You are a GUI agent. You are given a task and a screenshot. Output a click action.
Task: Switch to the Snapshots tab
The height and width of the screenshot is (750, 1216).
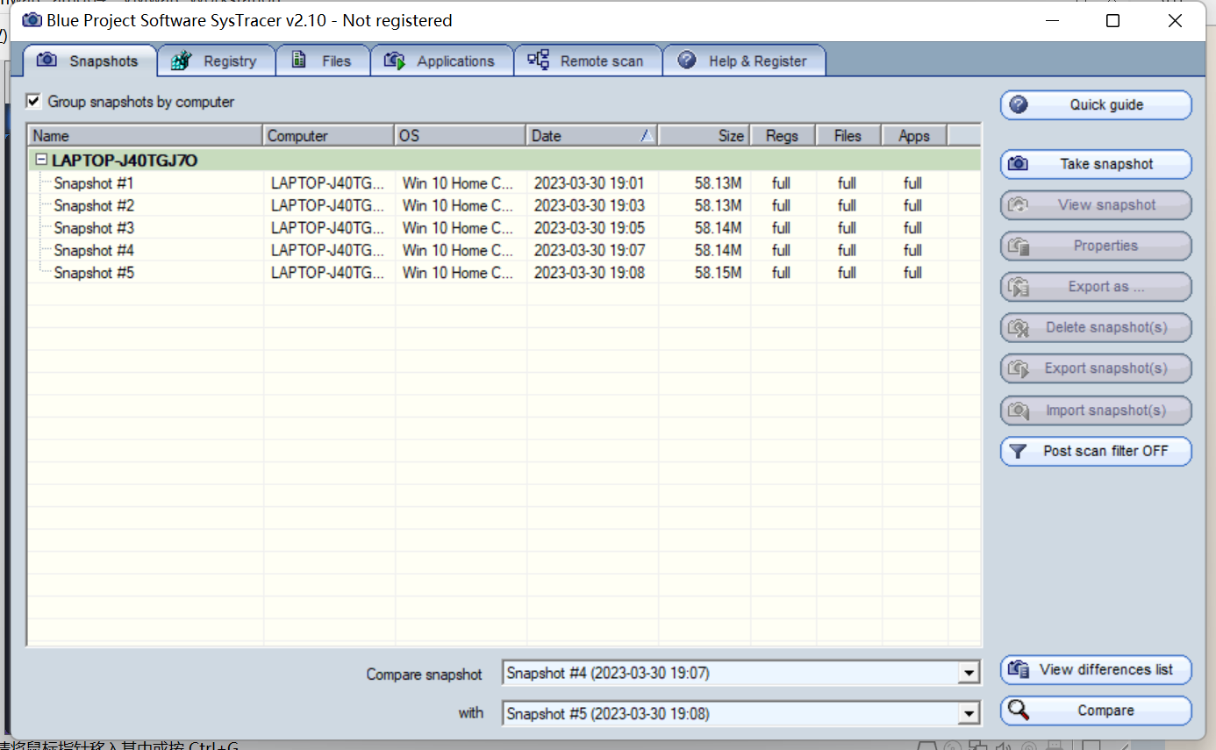(89, 61)
